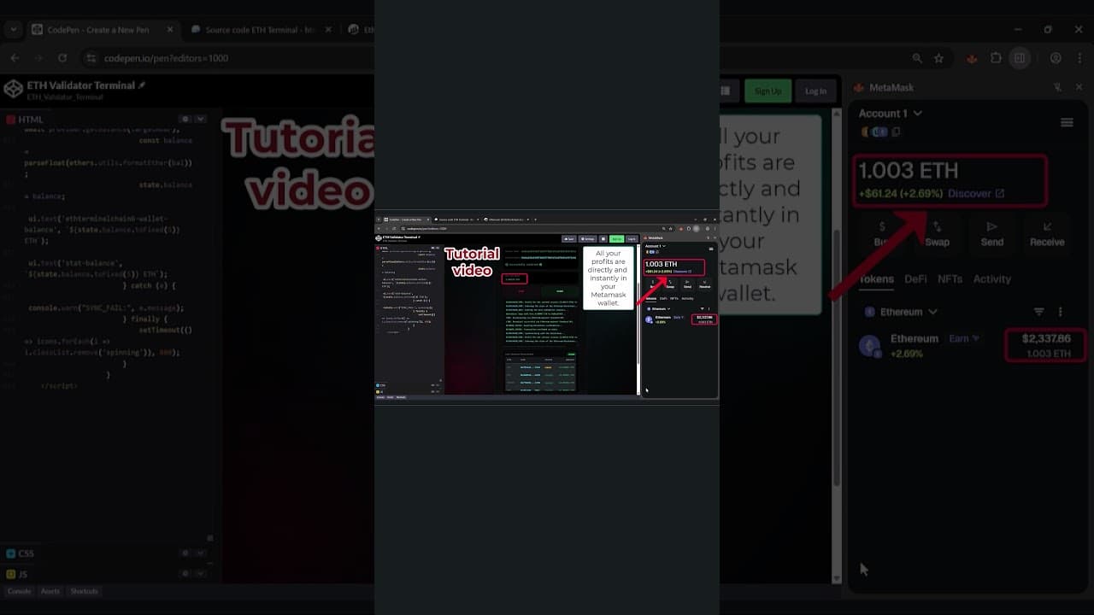The height and width of the screenshot is (615, 1094).
Task: Toggle pin icon in enlarged MetaMask side panel header
Action: click(1057, 87)
